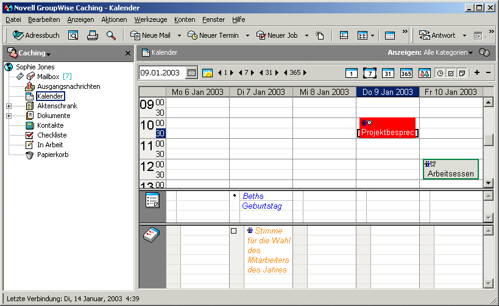
Task: Open the Adressbuch address book
Action: (36, 35)
